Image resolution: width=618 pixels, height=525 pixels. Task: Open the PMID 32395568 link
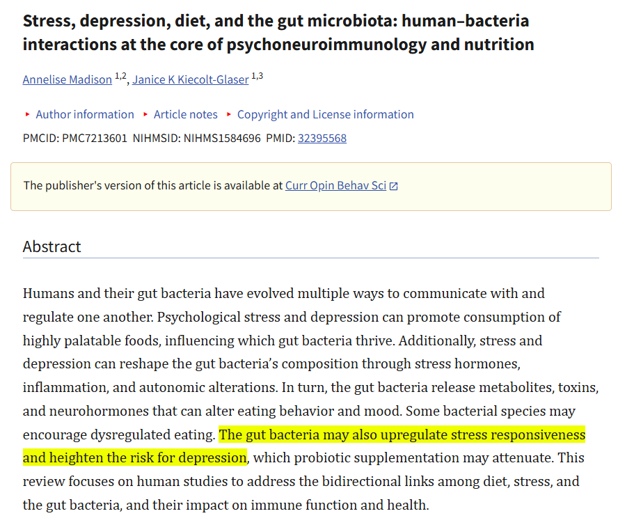click(x=322, y=138)
